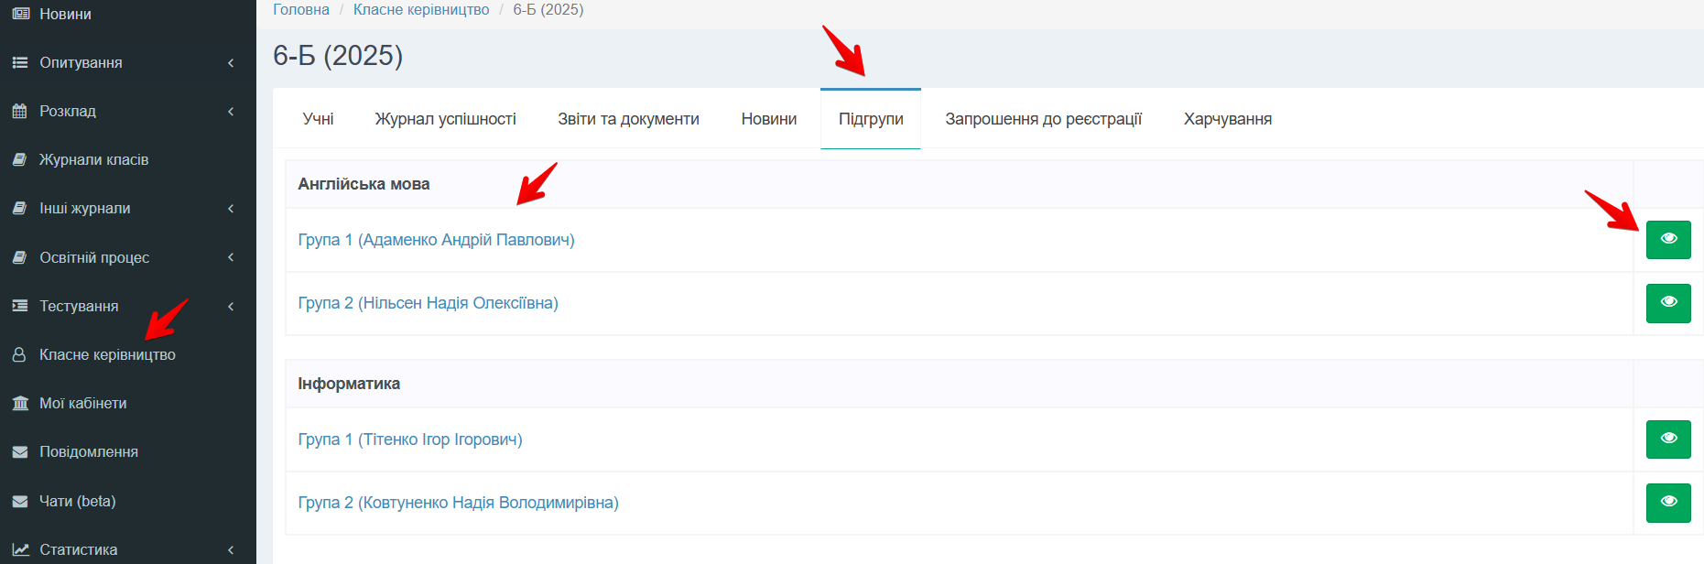Click the user icon beside Класне керівництво
Image resolution: width=1704 pixels, height=564 pixels.
point(20,354)
